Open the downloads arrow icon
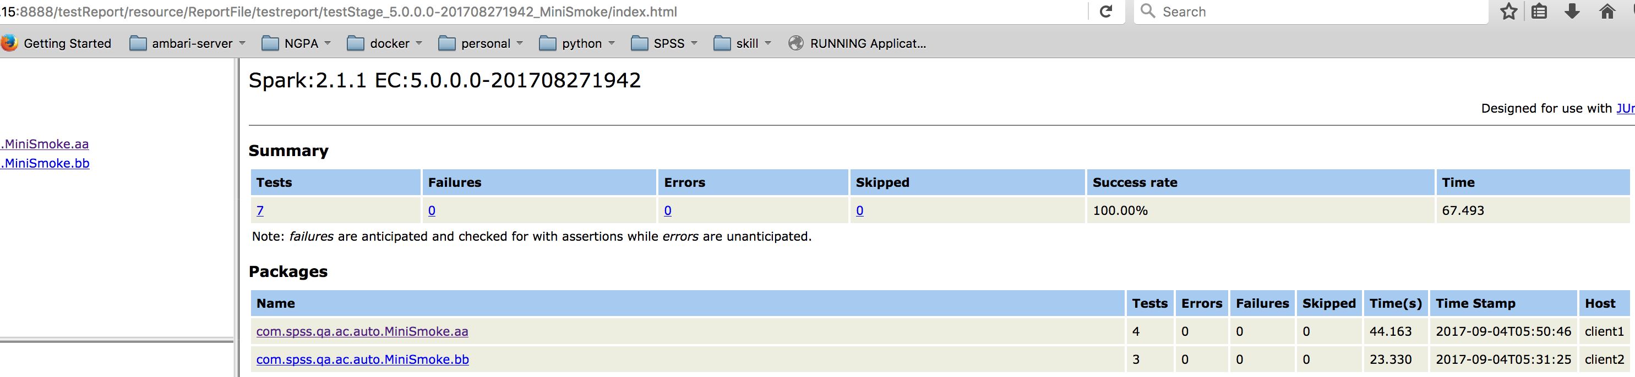This screenshot has width=1635, height=377. pyautogui.click(x=1572, y=12)
